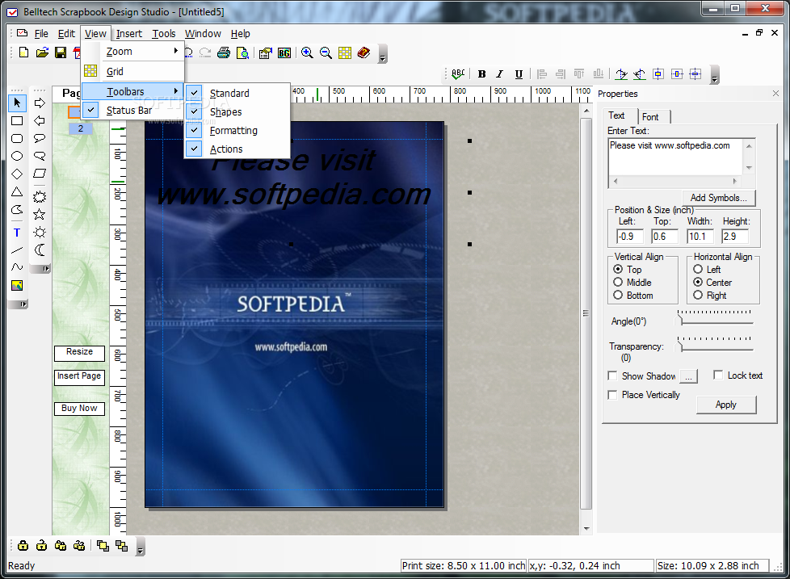This screenshot has height=579, width=790.
Task: Select the Bottom vertical align radio
Action: (618, 296)
